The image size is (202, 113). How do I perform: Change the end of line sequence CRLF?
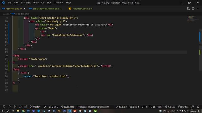[x=153, y=107]
